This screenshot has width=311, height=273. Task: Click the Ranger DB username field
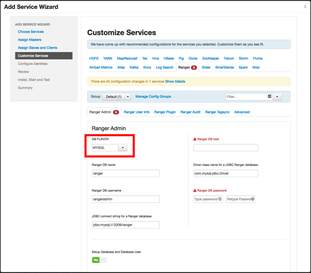pyautogui.click(x=125, y=199)
